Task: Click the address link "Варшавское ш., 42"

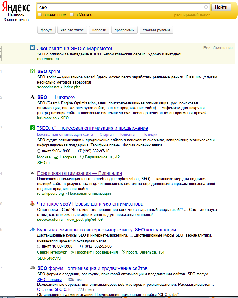Action: tap(102, 157)
